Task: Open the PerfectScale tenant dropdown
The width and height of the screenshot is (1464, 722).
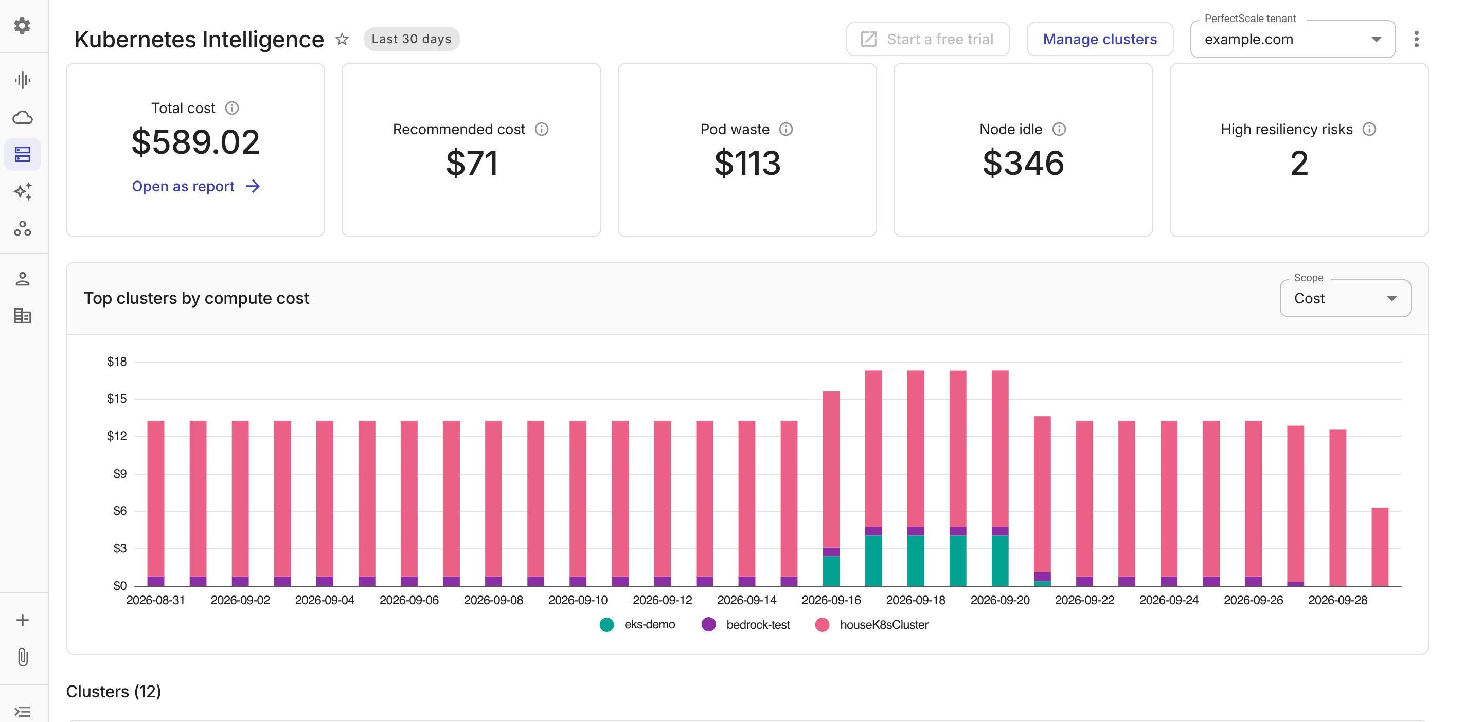Action: (x=1292, y=39)
